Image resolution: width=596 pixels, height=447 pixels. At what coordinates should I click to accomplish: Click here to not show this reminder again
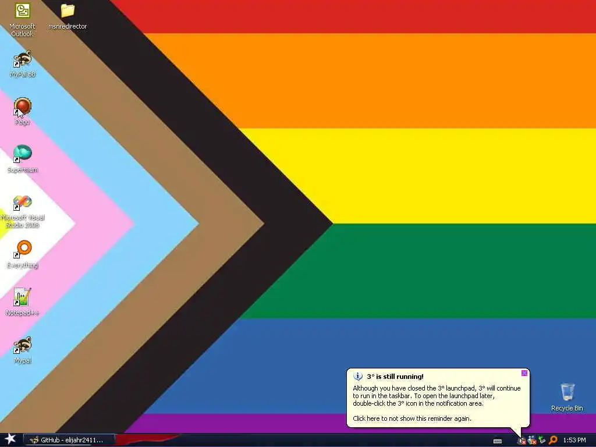click(412, 418)
